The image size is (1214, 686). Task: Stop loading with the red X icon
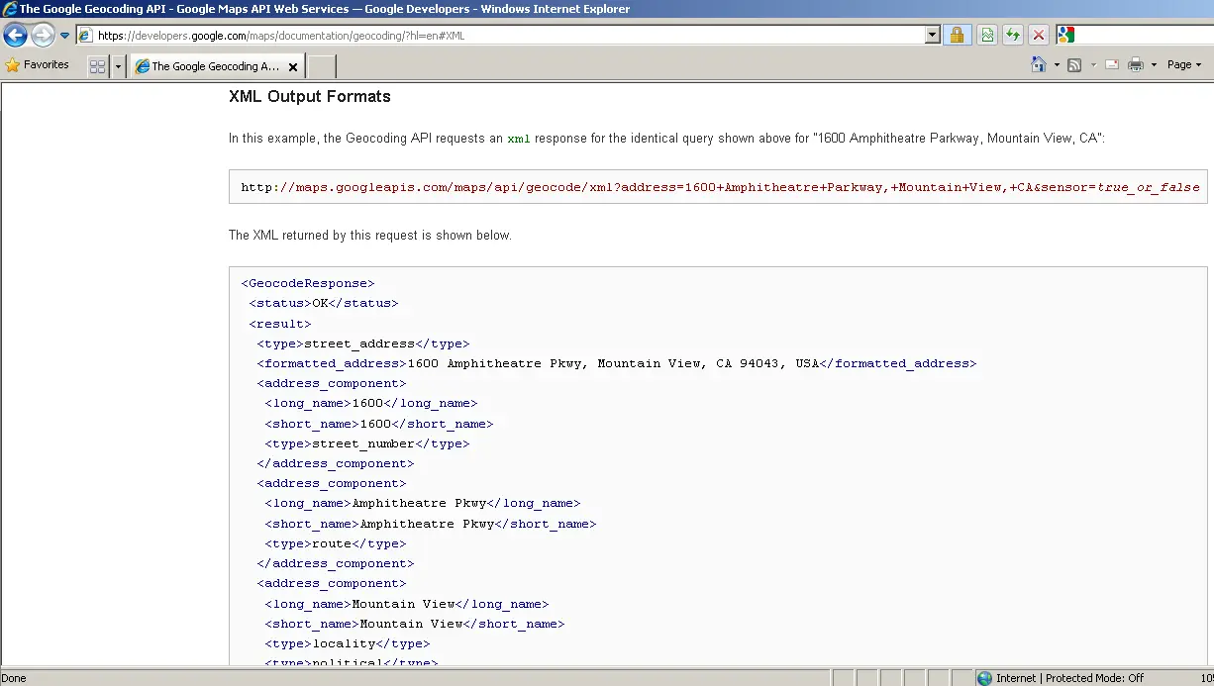click(x=1039, y=36)
